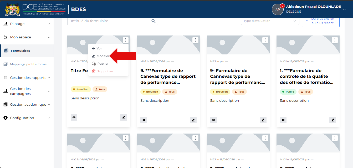Click pencil edit icon on contrôle de qualité card
Image resolution: width=353 pixels, height=168 pixels.
[333, 120]
